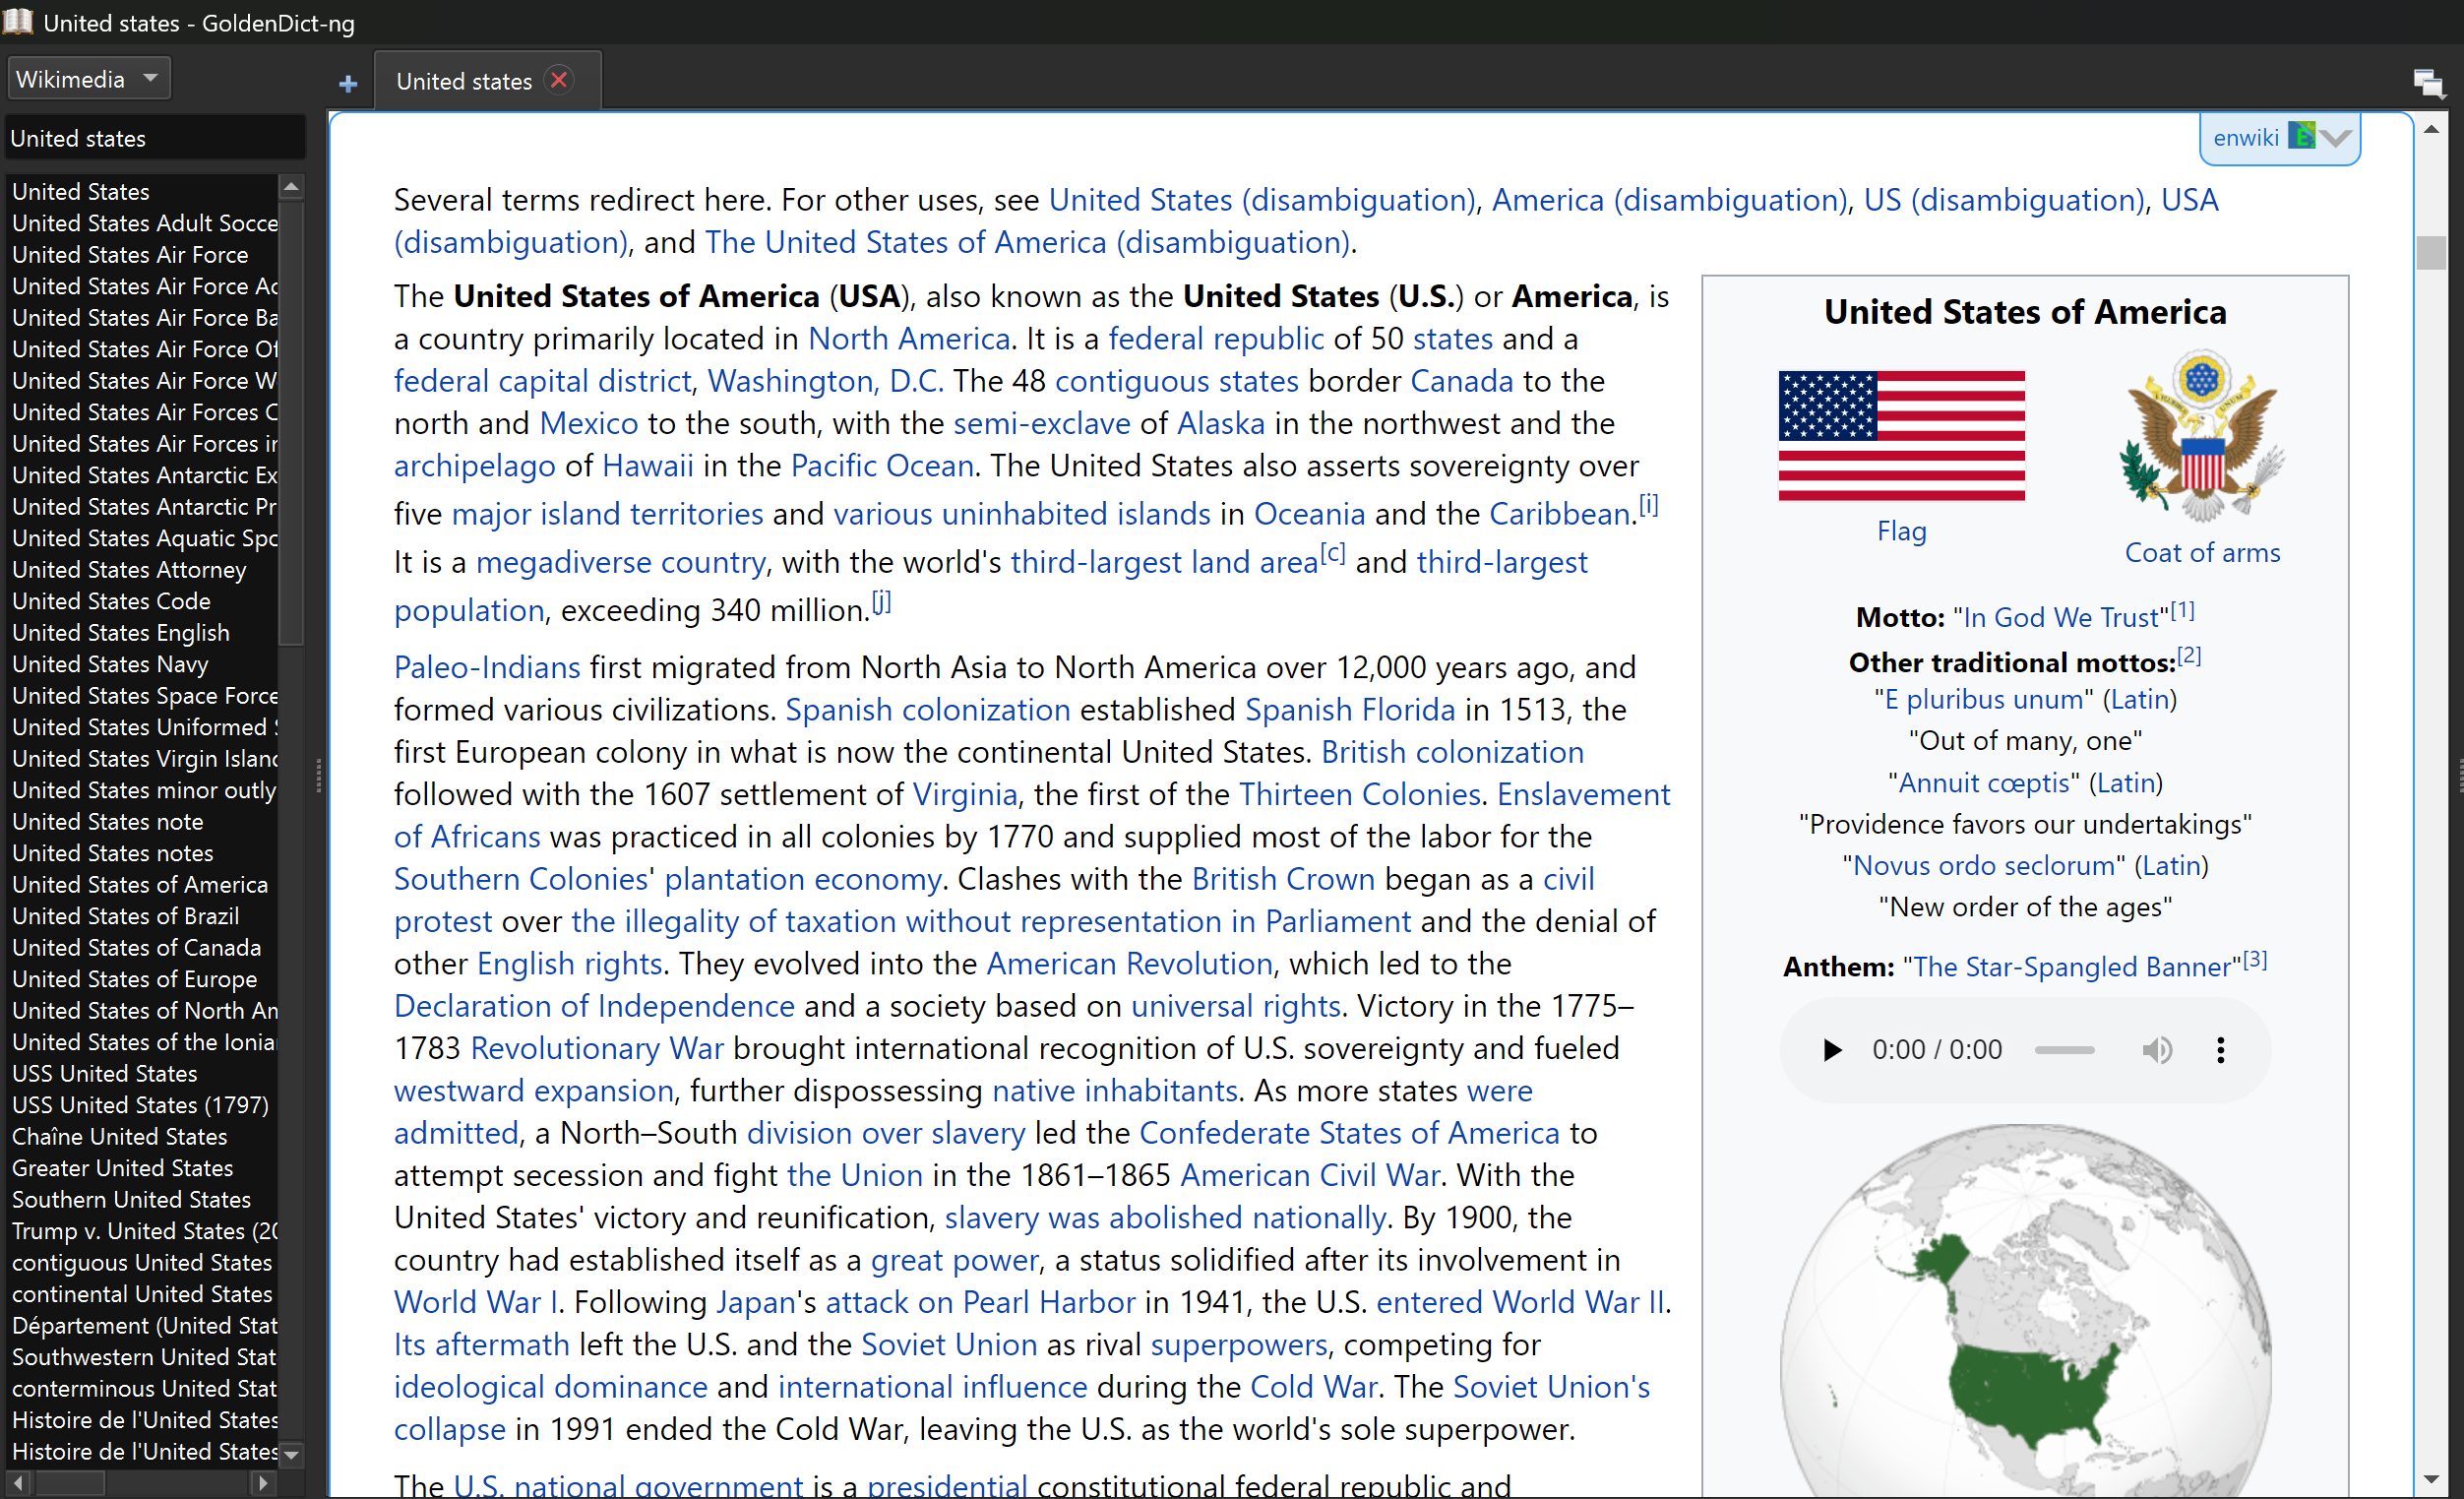Mute the anthem audio player with the speaker icon
This screenshot has height=1499, width=2464.
tap(2156, 1050)
